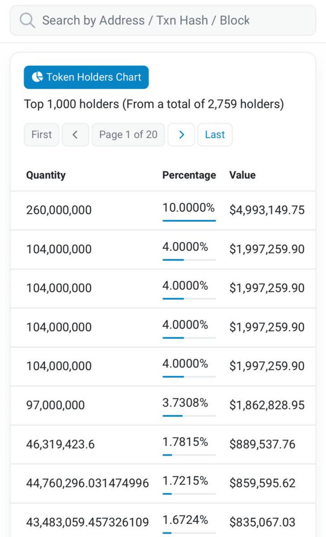Select the 1.7215% percentage value

click(x=185, y=481)
